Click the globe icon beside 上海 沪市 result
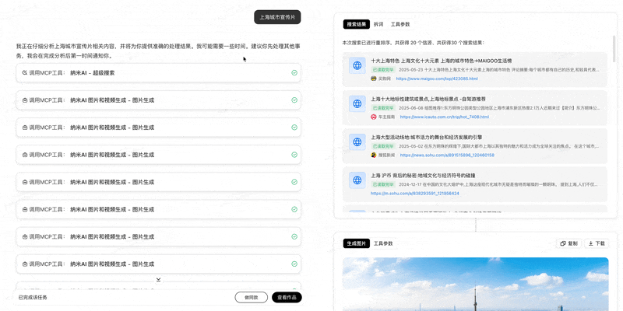 click(357, 180)
